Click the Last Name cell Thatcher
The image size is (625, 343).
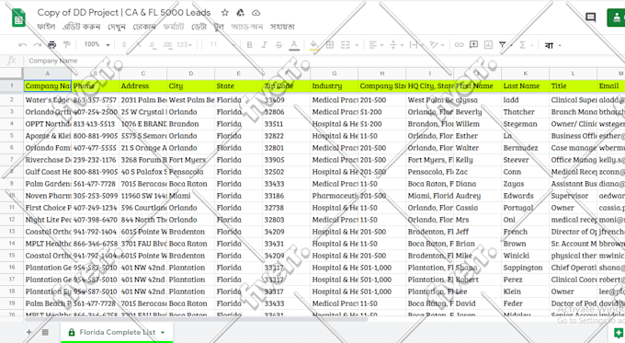coord(526,111)
